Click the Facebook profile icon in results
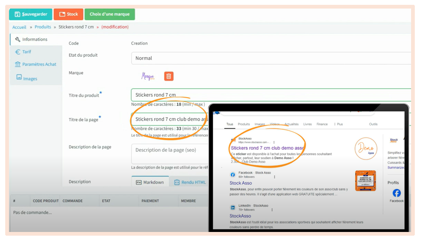423x239 pixels. (397, 193)
